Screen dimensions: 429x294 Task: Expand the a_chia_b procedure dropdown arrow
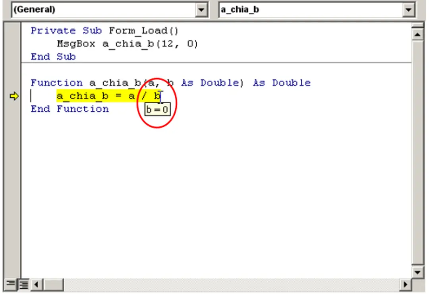[x=408, y=10]
